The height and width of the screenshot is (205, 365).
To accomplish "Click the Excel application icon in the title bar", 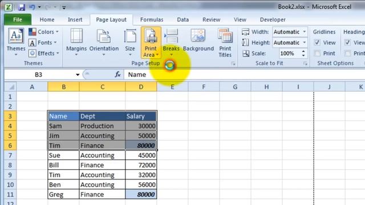I will click(x=9, y=7).
